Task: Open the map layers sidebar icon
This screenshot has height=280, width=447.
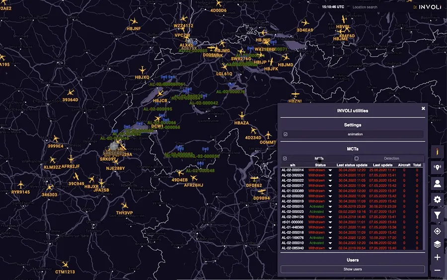Action: 437,244
